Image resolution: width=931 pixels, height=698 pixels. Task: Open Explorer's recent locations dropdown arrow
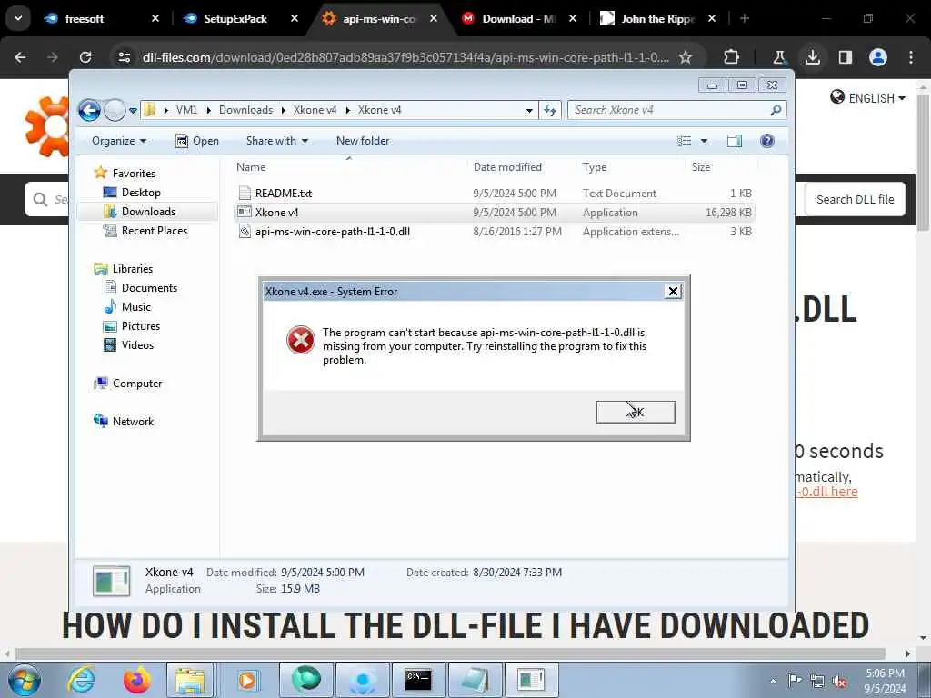click(133, 110)
